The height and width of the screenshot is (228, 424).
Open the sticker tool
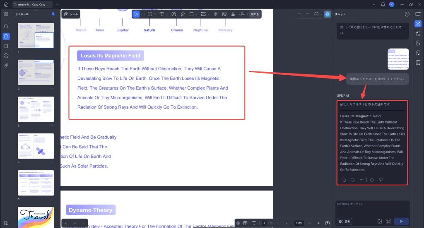pos(224,14)
